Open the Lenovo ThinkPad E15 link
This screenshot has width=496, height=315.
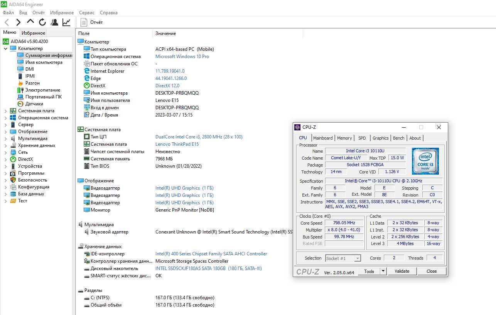coord(177,144)
